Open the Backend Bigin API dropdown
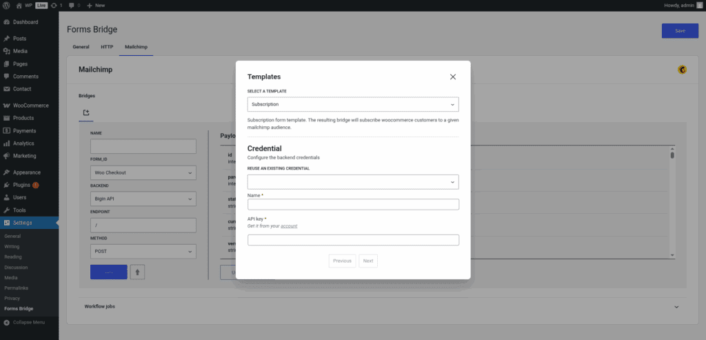This screenshot has width=706, height=340. point(143,199)
